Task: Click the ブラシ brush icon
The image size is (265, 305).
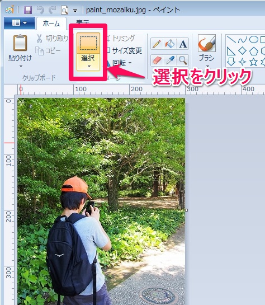Action: tap(207, 43)
